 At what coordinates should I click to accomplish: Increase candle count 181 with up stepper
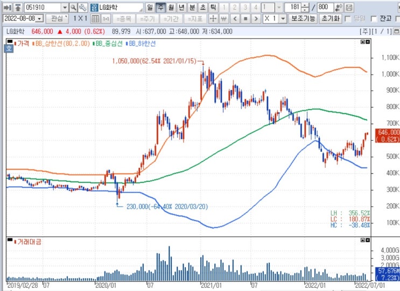(305, 5)
